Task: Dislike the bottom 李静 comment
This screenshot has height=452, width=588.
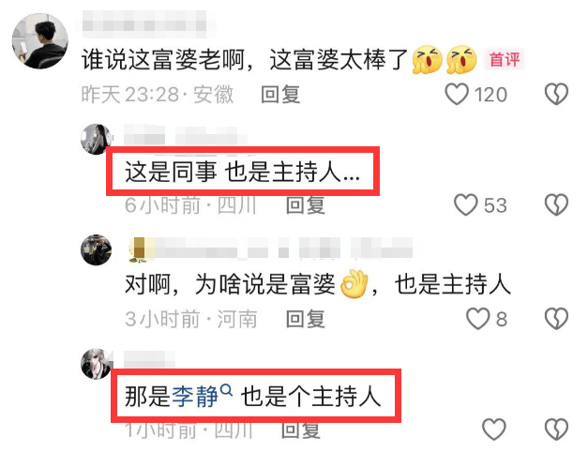Action: (556, 429)
